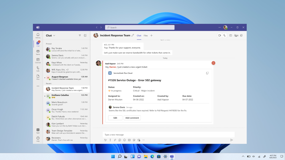Open Oscar Krogh chat
Image resolution: width=285 pixels, height=160 pixels.
pos(67,110)
